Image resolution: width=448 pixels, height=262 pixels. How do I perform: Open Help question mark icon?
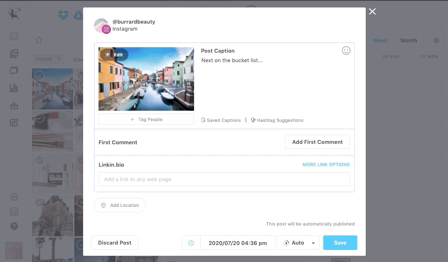(x=14, y=226)
